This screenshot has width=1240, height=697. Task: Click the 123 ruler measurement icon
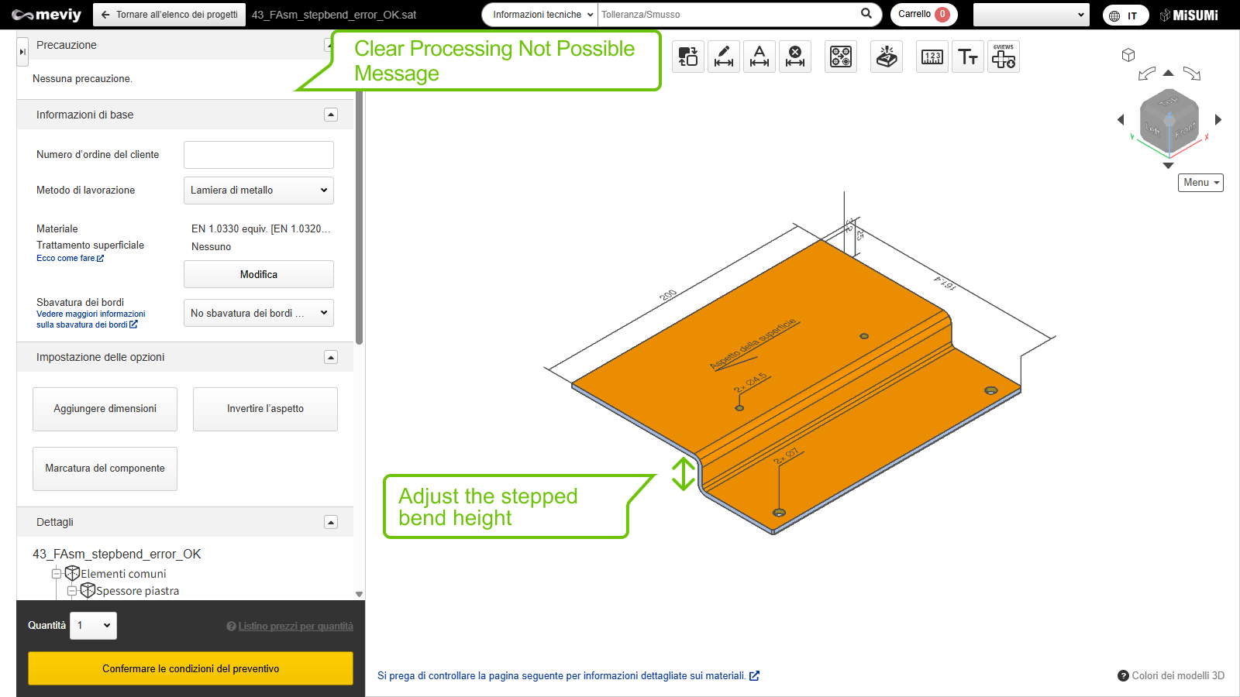pyautogui.click(x=932, y=57)
